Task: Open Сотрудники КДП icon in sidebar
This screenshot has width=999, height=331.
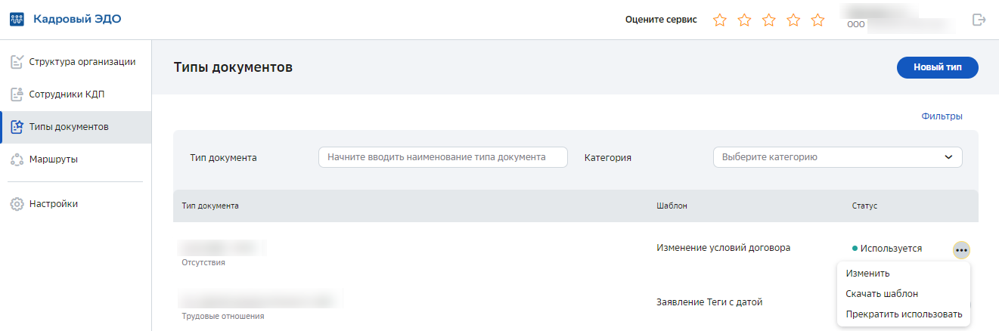Action: tap(17, 94)
